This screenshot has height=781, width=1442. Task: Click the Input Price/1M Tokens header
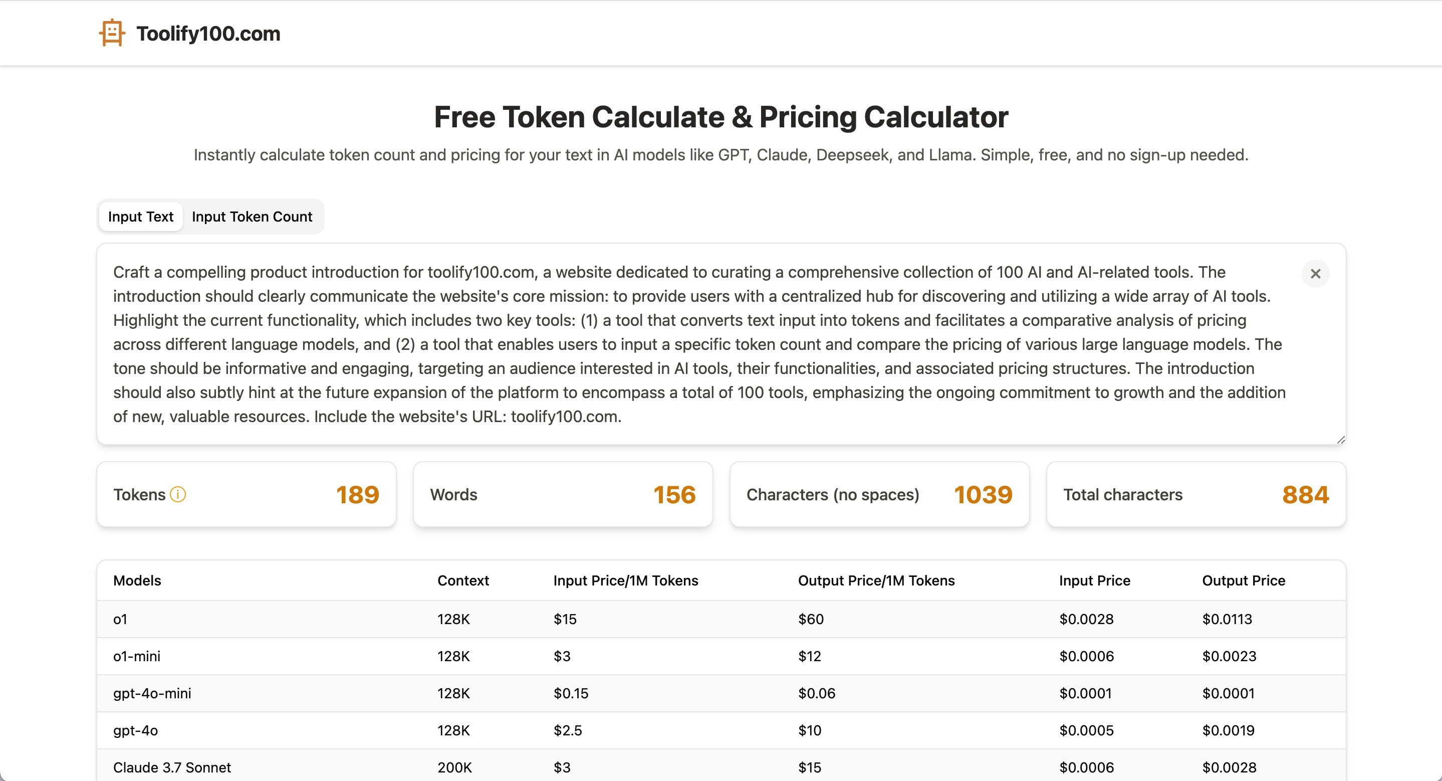pyautogui.click(x=625, y=580)
